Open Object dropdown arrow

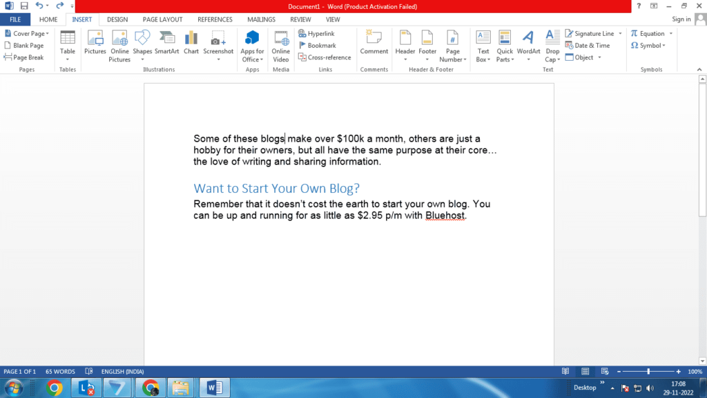click(x=600, y=57)
